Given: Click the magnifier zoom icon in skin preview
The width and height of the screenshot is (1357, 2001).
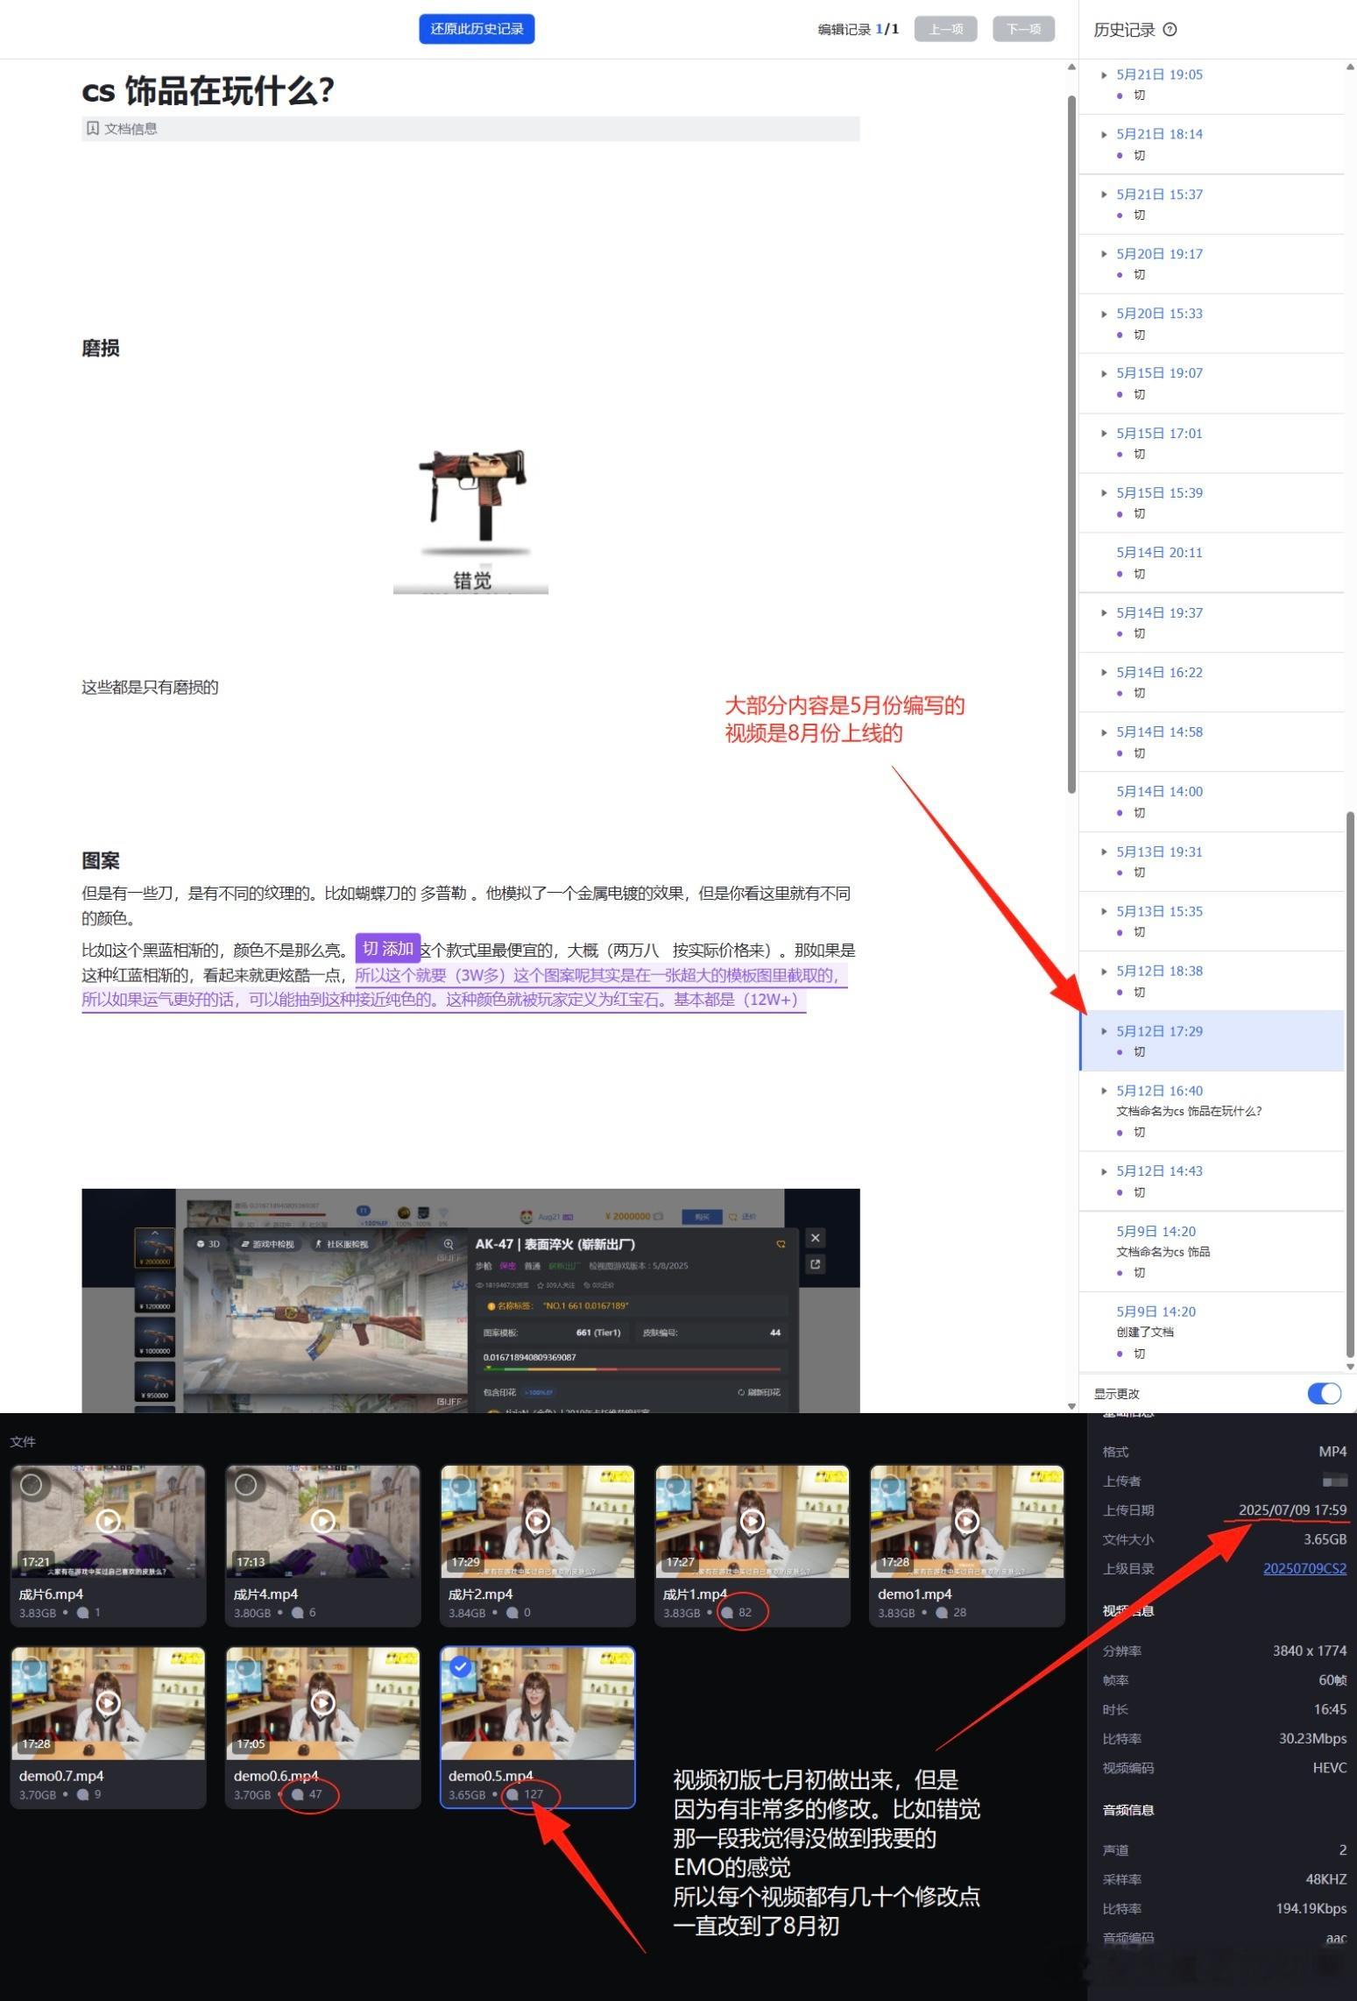Looking at the screenshot, I should point(449,1244).
